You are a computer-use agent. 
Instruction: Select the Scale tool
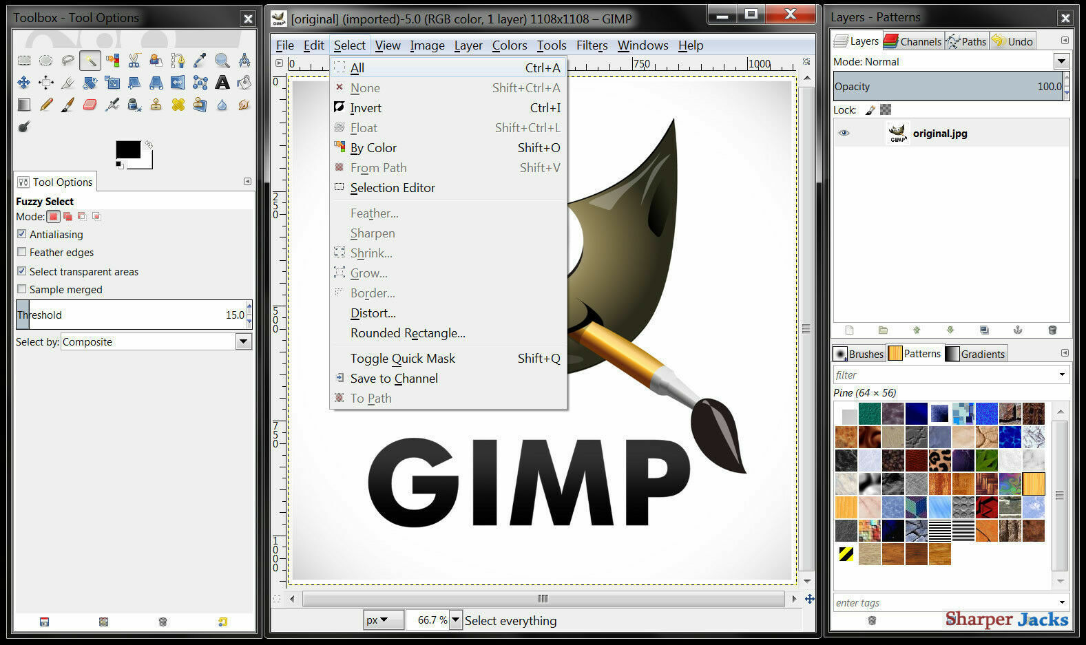tap(112, 83)
